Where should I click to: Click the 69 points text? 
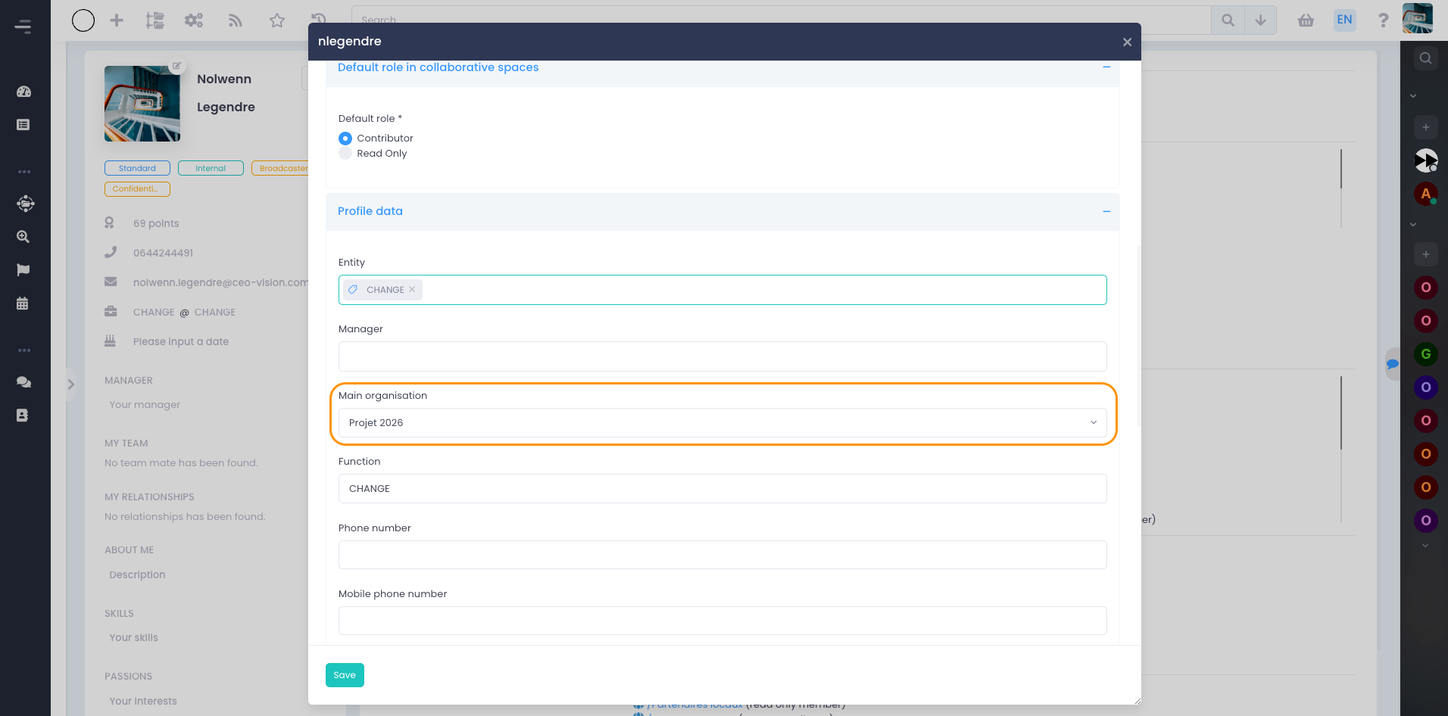click(156, 223)
